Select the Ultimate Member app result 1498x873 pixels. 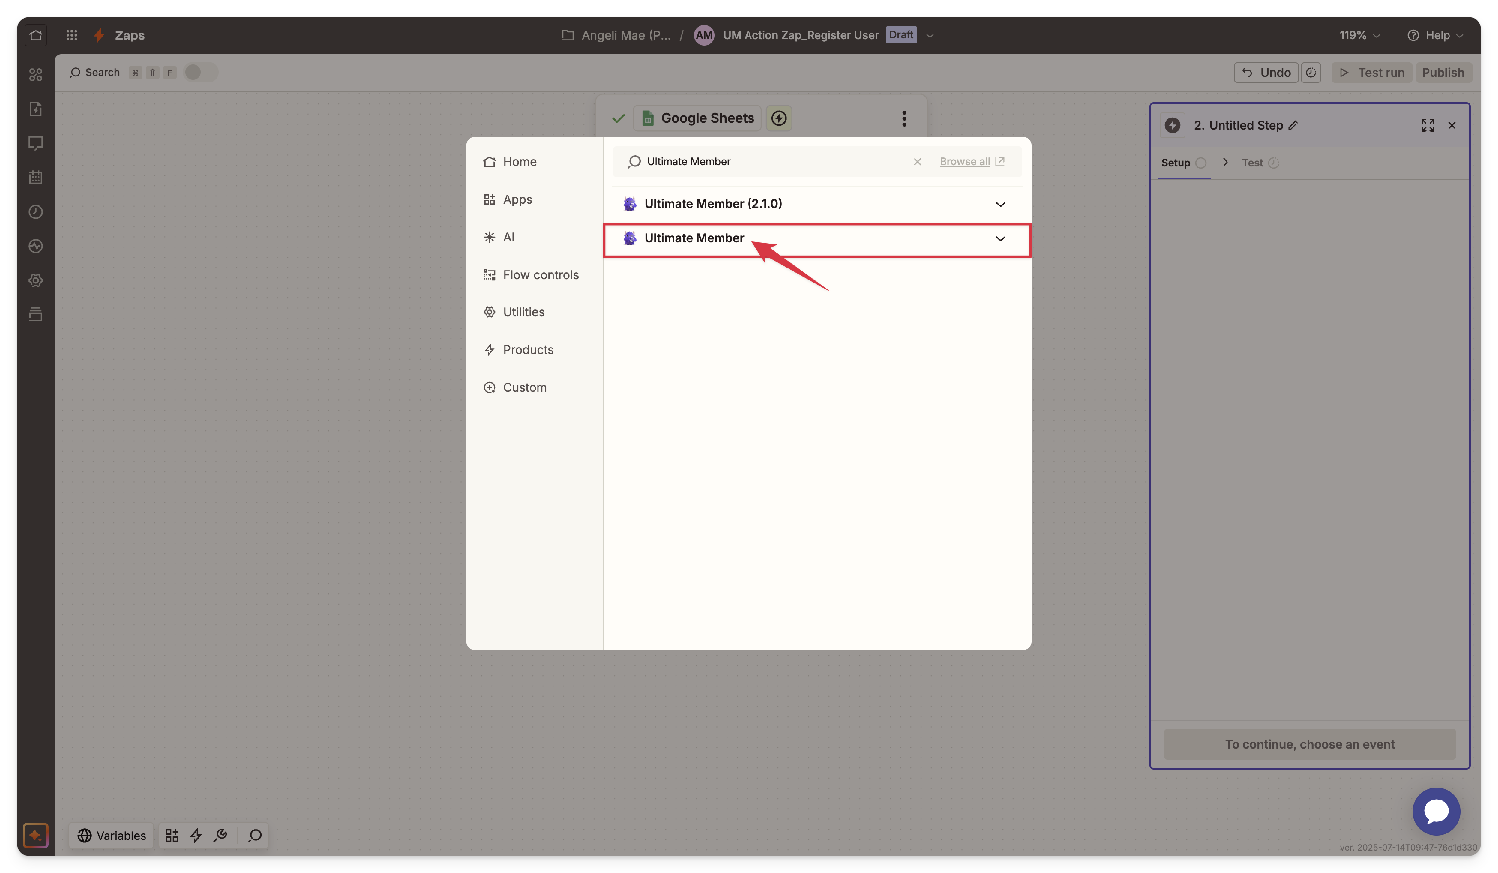(x=817, y=238)
